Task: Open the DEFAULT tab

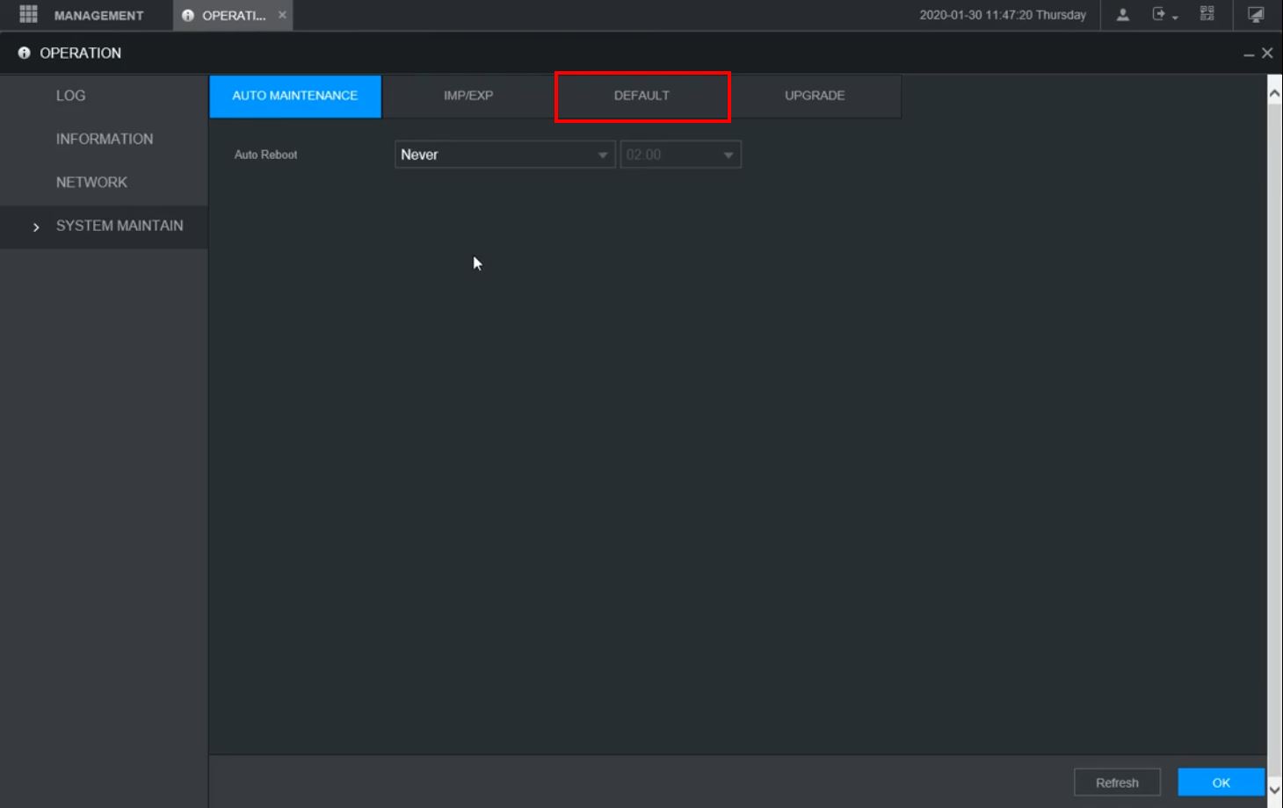Action: [641, 96]
